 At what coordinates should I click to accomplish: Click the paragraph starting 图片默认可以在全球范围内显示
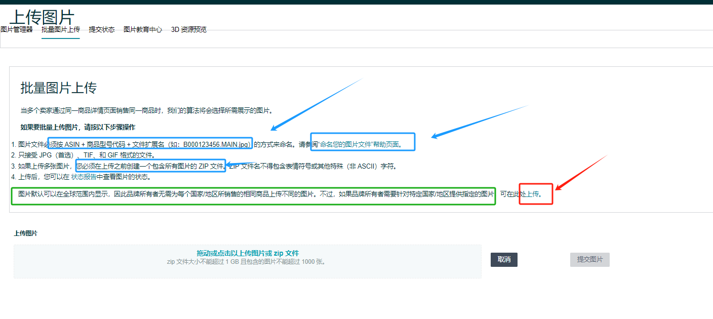coord(256,194)
